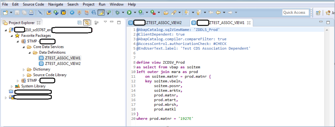The width and height of the screenshot is (335, 127).
Task: Open the New wizard dropdown arrow
Action: (11, 13)
